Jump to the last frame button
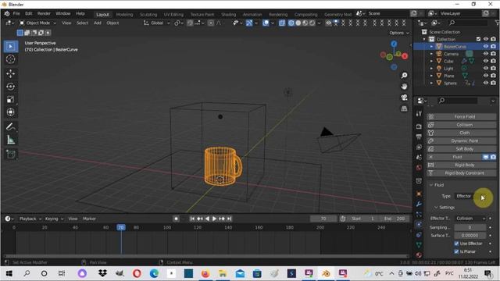The image size is (500, 281). (229, 219)
